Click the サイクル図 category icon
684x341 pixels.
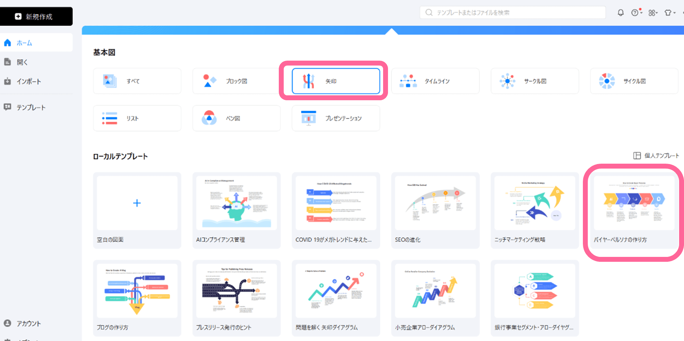tap(607, 81)
